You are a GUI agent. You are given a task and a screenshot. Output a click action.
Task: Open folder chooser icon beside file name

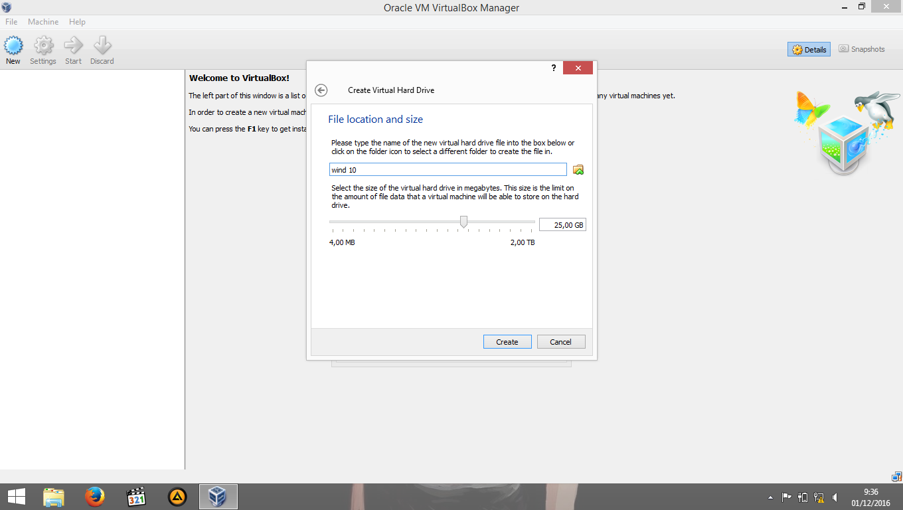(x=578, y=170)
